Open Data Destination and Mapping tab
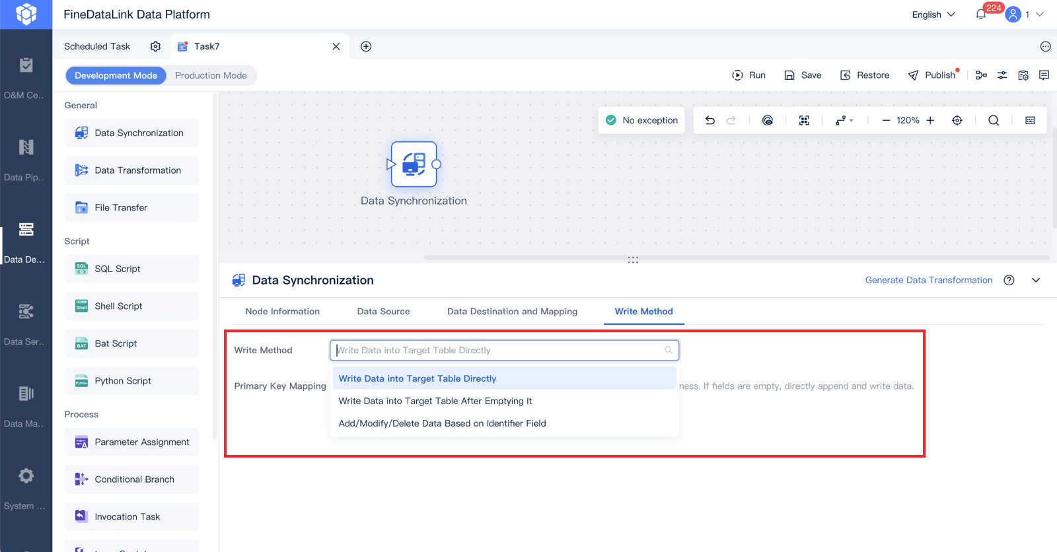1057x552 pixels. click(512, 312)
